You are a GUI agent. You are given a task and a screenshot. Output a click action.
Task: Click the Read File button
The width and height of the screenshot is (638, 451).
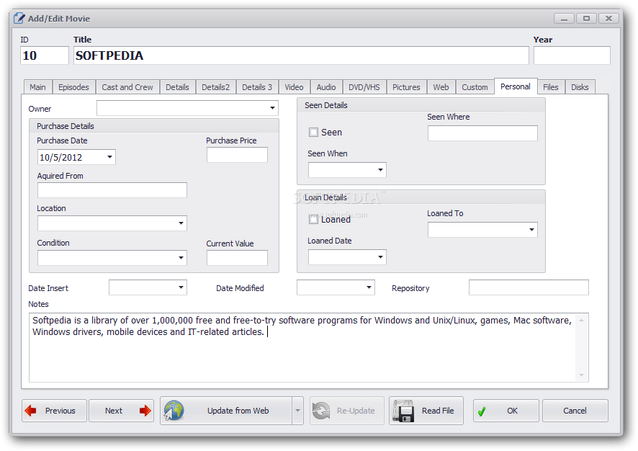(426, 411)
